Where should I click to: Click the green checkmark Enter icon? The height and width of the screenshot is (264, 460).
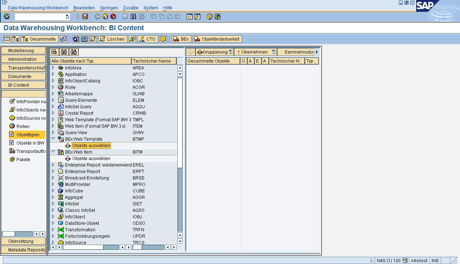pos(6,17)
